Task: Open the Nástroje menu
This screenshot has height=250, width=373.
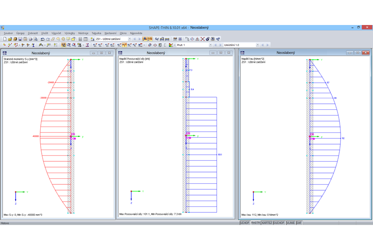Action: (83, 33)
